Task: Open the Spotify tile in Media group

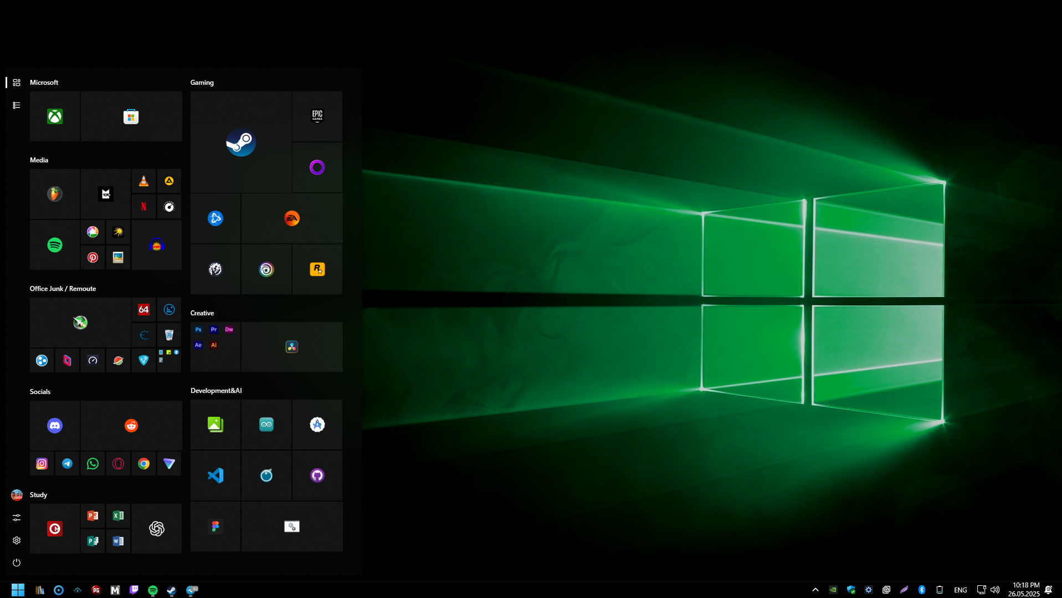Action: pos(55,245)
